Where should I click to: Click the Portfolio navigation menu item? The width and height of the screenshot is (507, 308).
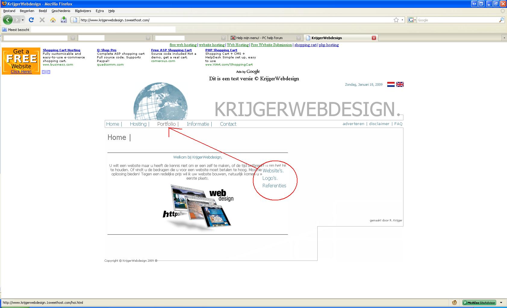(x=166, y=124)
